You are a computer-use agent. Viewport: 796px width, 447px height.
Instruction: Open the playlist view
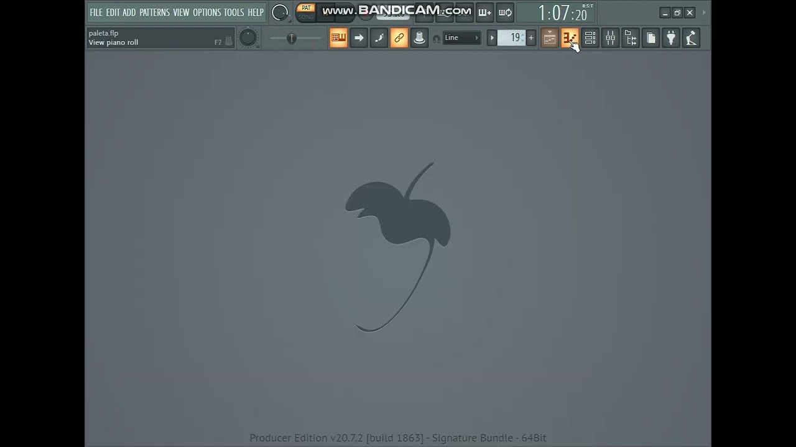pyautogui.click(x=550, y=38)
